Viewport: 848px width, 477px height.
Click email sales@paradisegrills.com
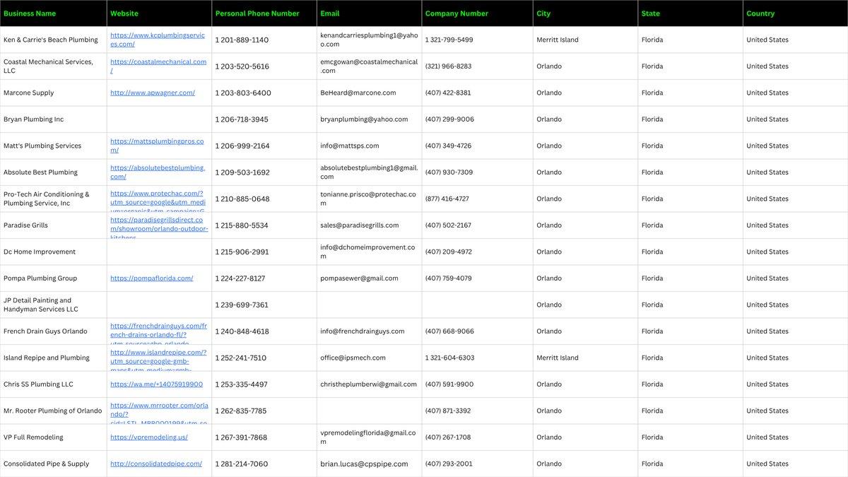[360, 225]
